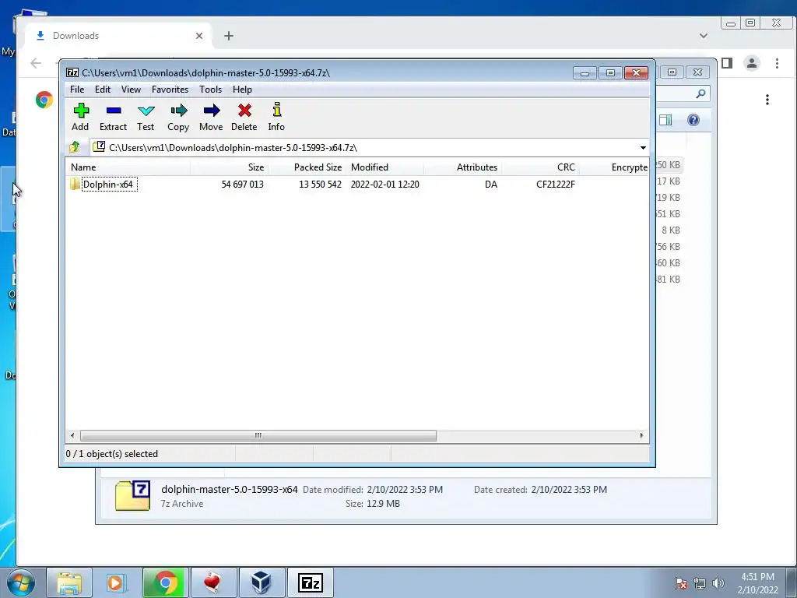Switch to Chrome on the taskbar

165,582
